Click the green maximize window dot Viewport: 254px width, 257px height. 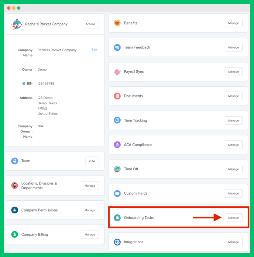click(x=18, y=8)
